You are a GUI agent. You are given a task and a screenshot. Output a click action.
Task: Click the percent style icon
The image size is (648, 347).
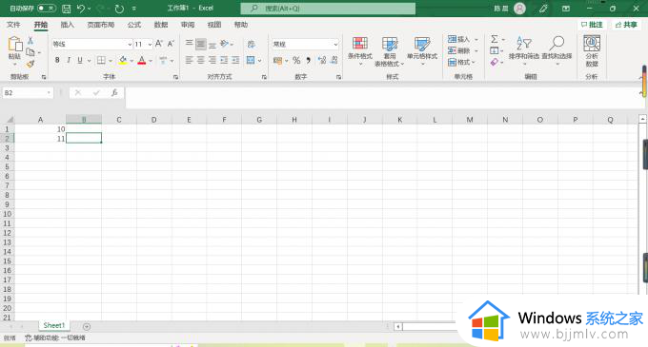point(296,61)
